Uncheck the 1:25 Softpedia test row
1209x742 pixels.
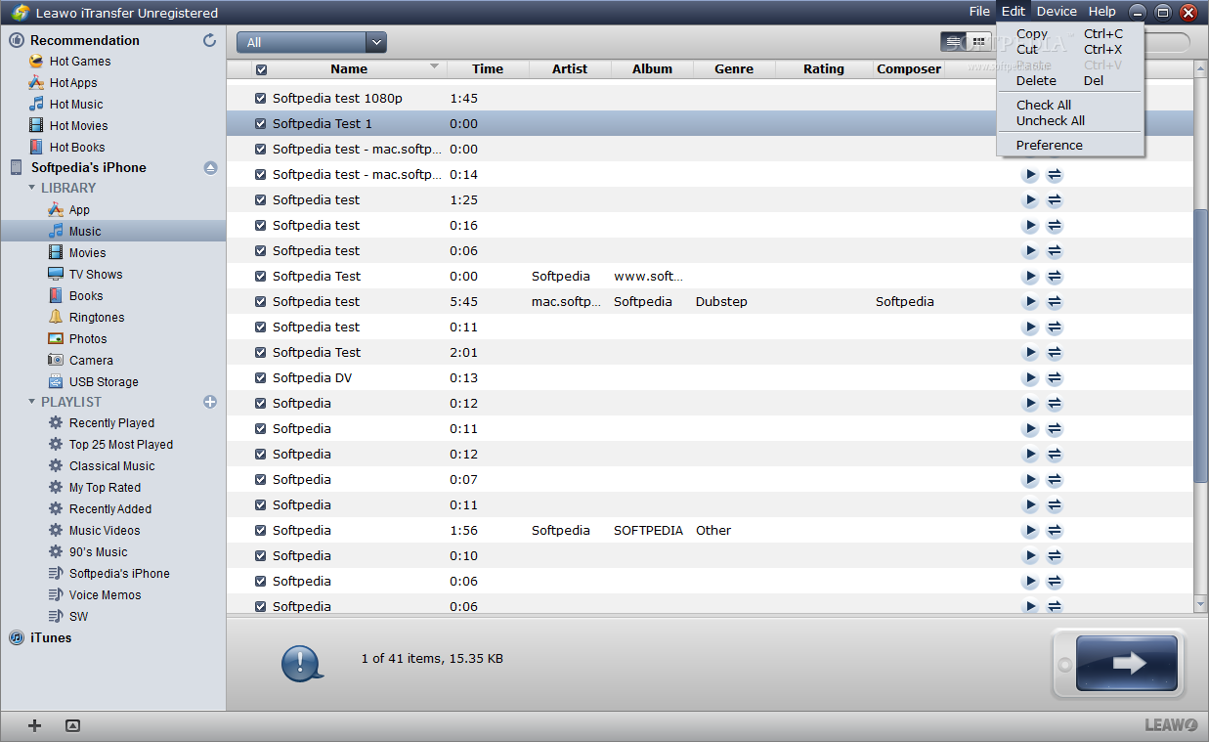point(261,200)
